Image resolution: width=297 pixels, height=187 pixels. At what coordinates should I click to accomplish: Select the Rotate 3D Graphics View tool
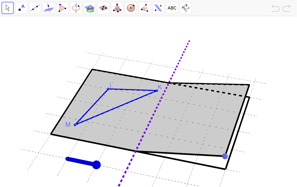186,8
